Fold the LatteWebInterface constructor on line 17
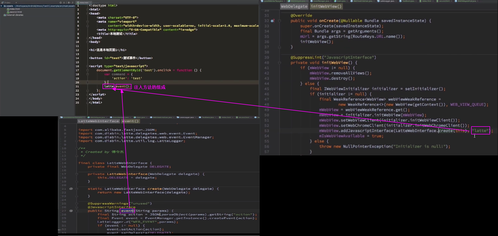 pos(77,174)
